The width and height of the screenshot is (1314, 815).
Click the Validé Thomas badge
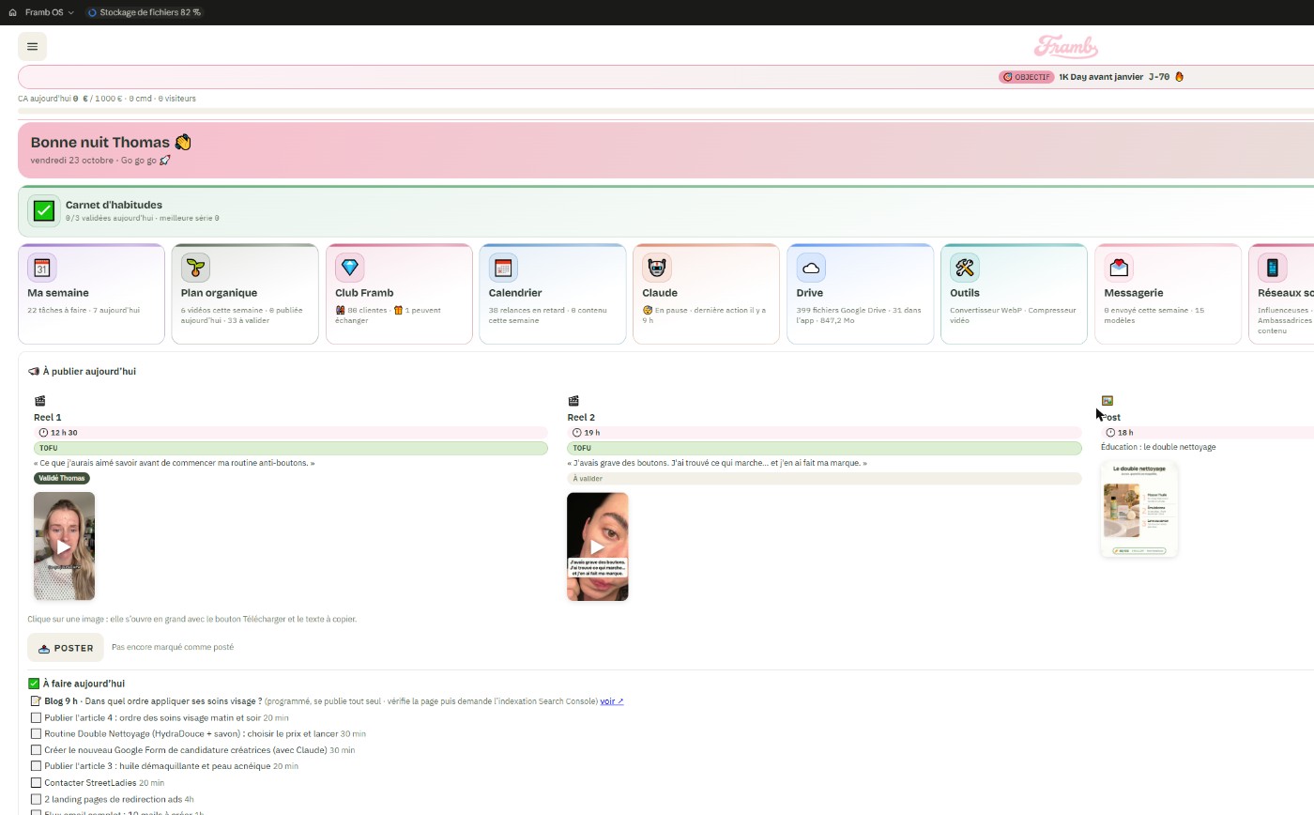(62, 478)
